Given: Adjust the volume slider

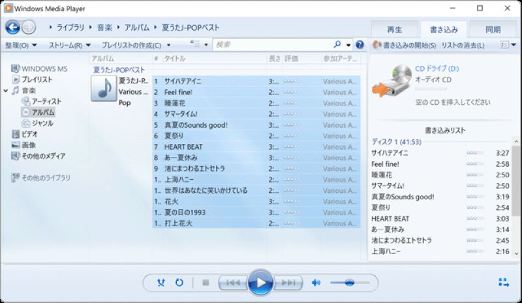Looking at the screenshot, I should pos(350,283).
